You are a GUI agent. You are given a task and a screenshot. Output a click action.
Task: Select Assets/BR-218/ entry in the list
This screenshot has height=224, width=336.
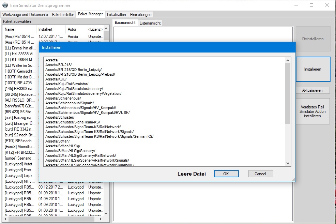(59, 65)
